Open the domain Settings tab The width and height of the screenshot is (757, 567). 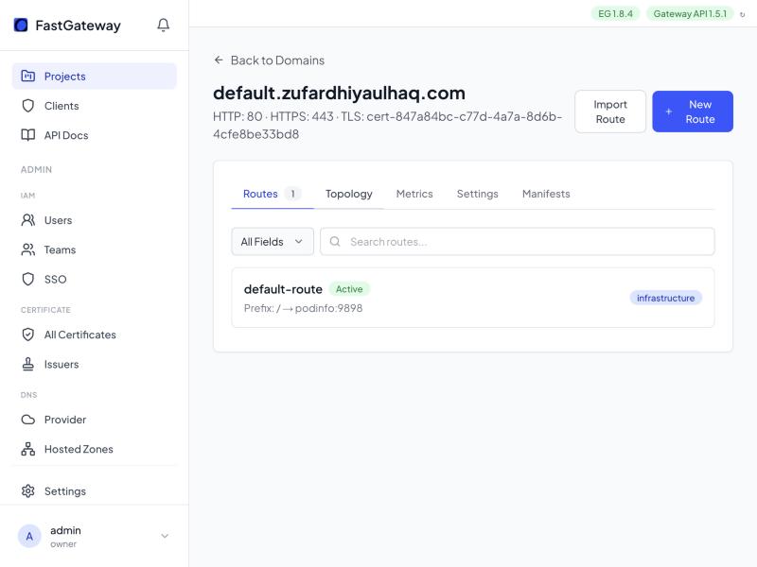pos(477,194)
